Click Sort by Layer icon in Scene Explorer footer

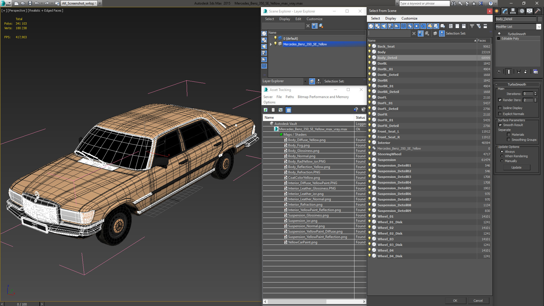(x=312, y=81)
